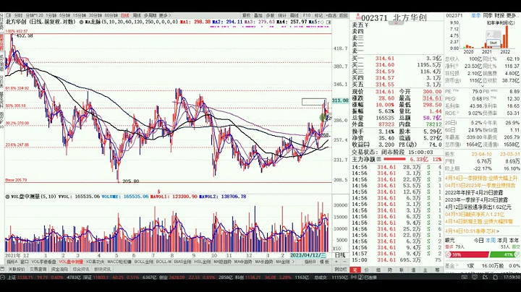The image size is (521, 292).
Task: Click the red 59% bullish vote bar
Action: 467,255
